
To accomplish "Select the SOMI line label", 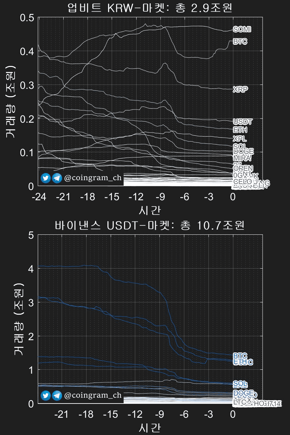I will (x=242, y=30).
